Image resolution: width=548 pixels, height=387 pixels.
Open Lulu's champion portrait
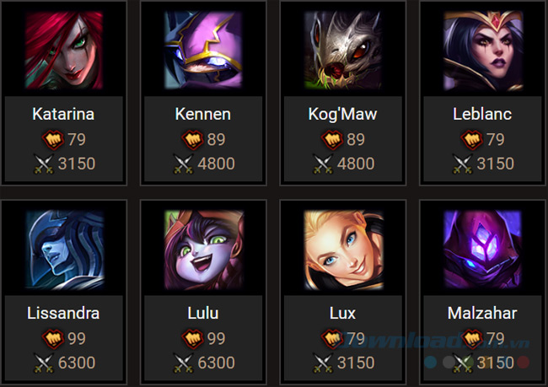tap(203, 250)
